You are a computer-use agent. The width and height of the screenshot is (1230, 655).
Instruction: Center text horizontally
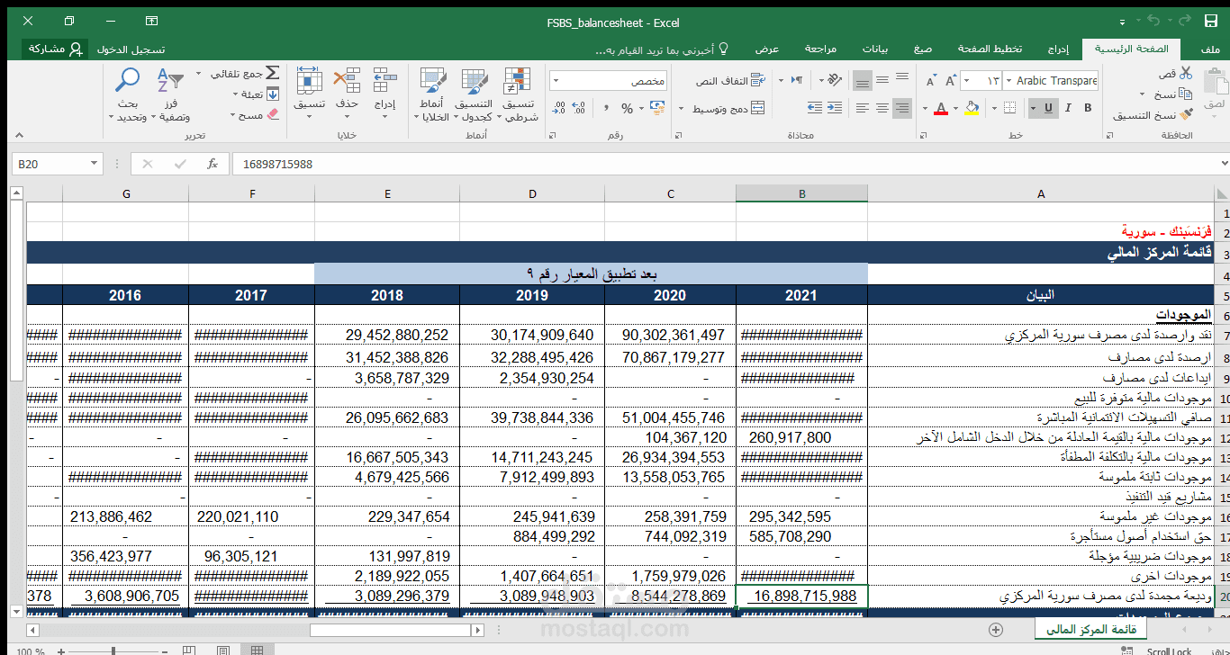pyautogui.click(x=882, y=108)
